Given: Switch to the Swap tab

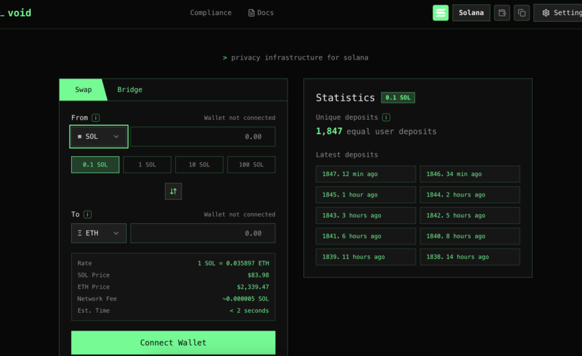Looking at the screenshot, I should coord(83,90).
